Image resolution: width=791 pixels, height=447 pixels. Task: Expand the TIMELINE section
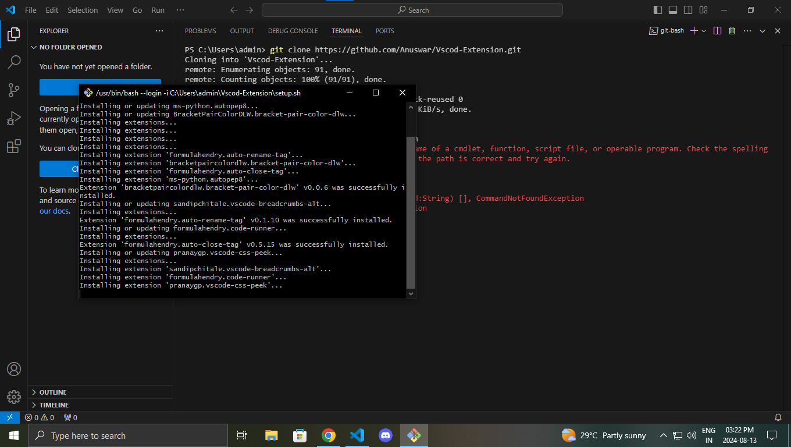pos(54,405)
